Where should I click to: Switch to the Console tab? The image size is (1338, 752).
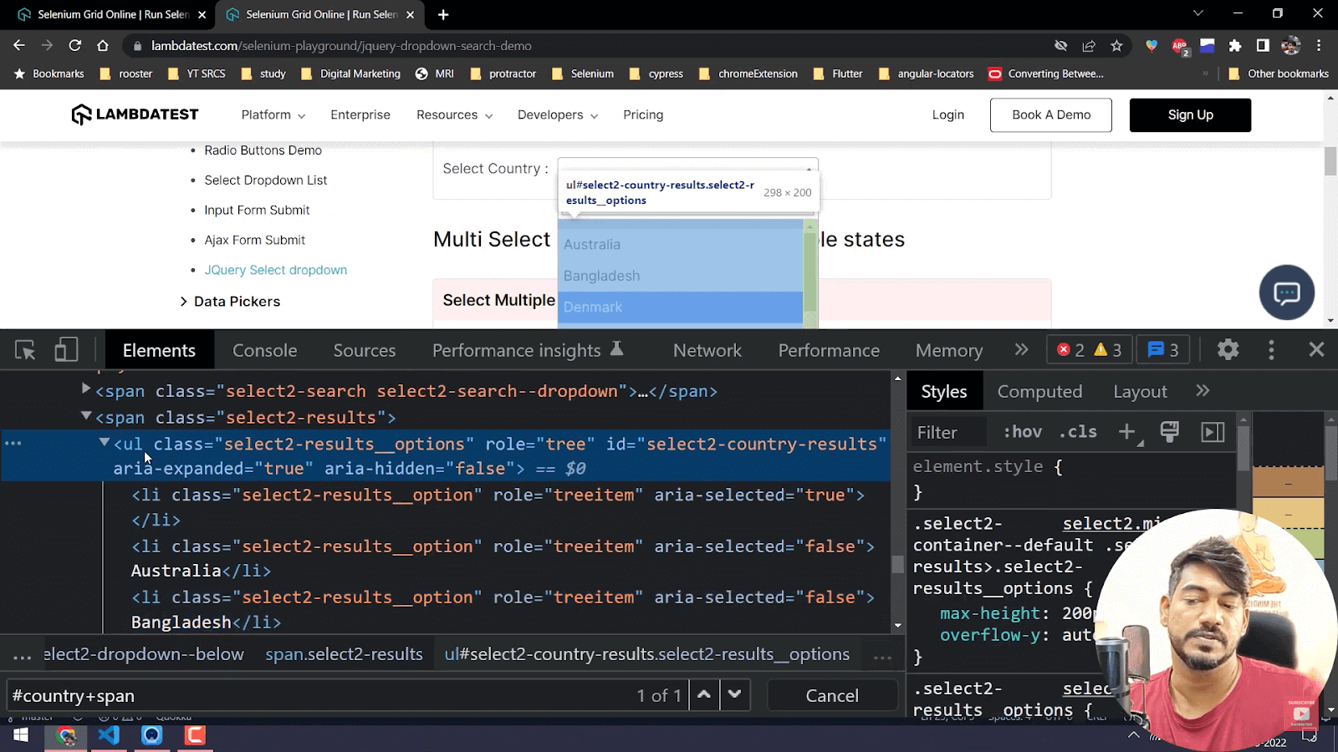(x=264, y=350)
